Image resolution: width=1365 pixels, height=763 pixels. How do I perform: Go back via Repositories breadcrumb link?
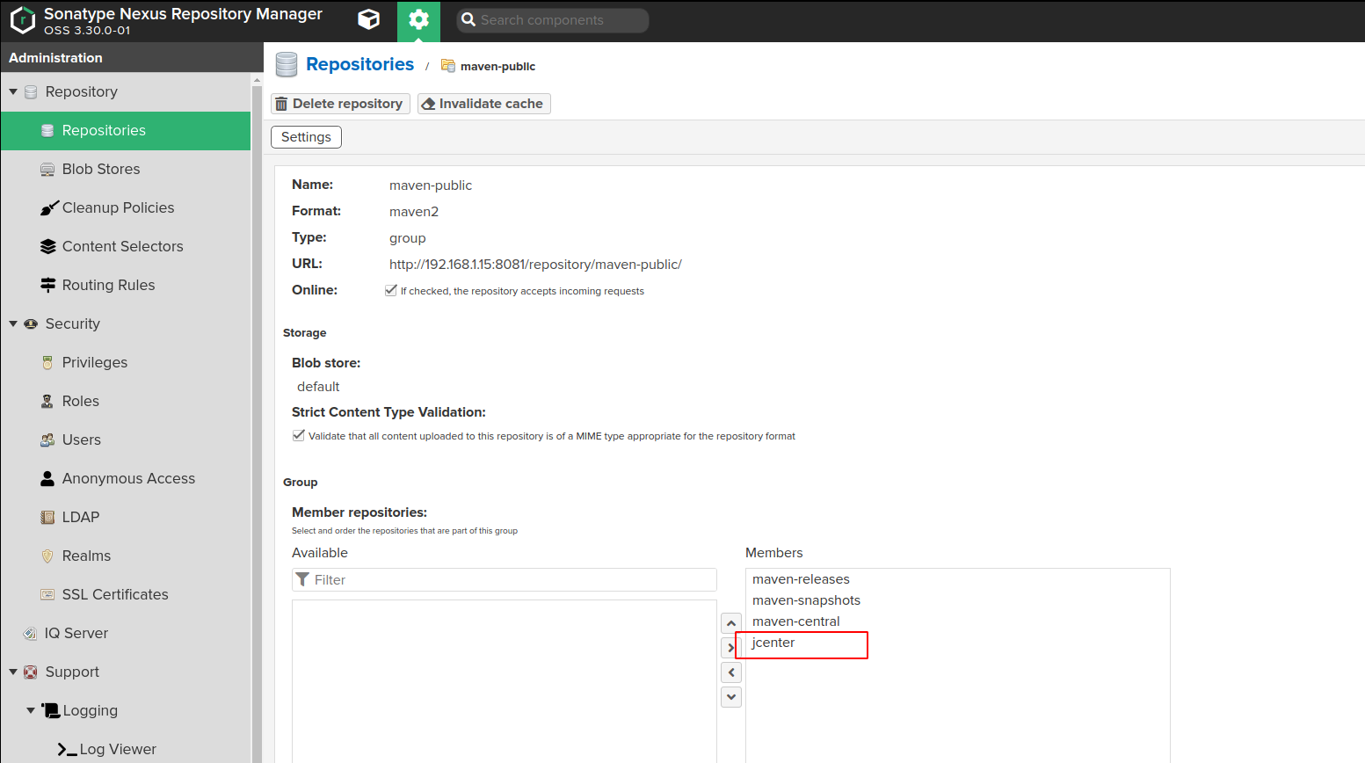click(359, 64)
